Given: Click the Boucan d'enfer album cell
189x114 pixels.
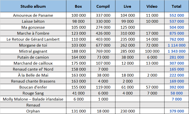Looking at the screenshot, I should tap(33, 87).
